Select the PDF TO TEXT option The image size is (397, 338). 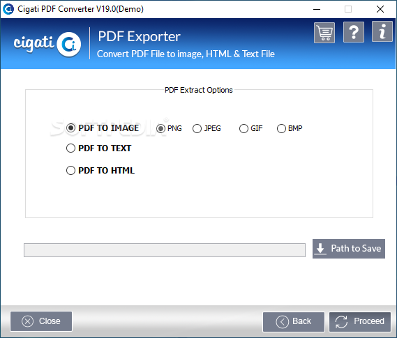99,148
